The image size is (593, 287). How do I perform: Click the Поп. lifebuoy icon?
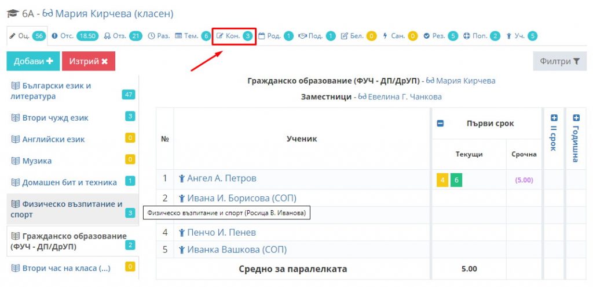pos(467,36)
